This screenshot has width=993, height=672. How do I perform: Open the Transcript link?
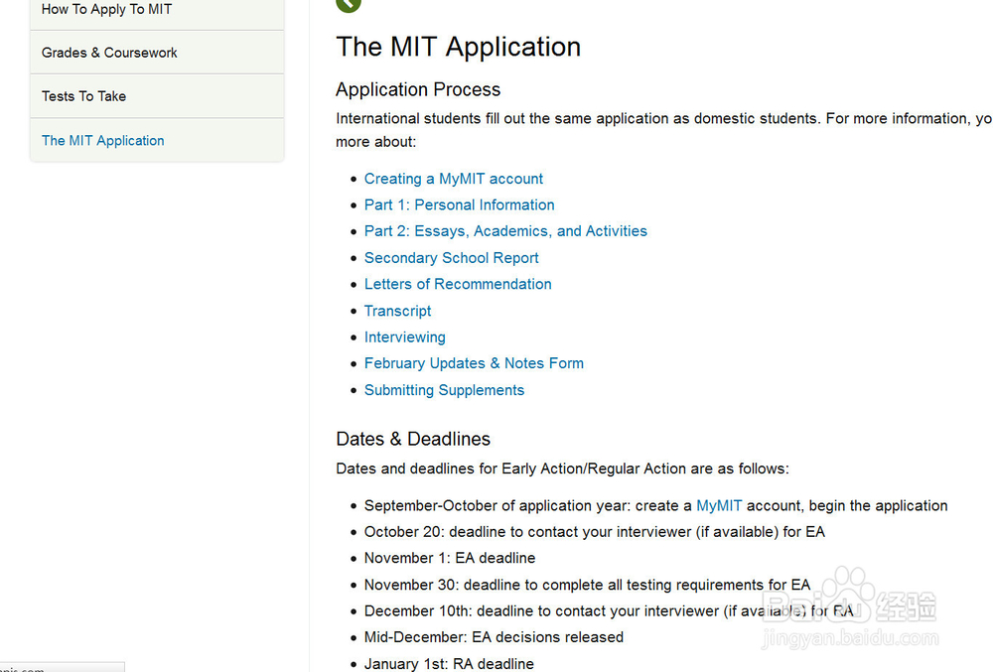click(x=397, y=311)
